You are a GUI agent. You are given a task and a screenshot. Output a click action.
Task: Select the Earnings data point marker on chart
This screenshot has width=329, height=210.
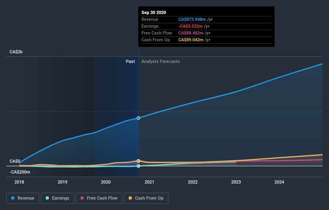click(138, 166)
